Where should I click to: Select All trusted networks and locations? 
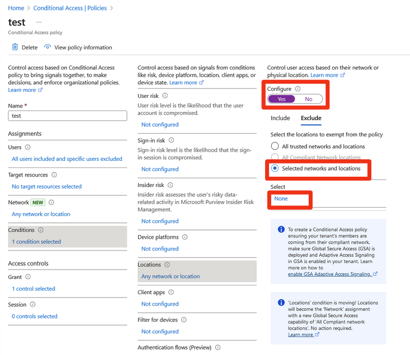275,146
